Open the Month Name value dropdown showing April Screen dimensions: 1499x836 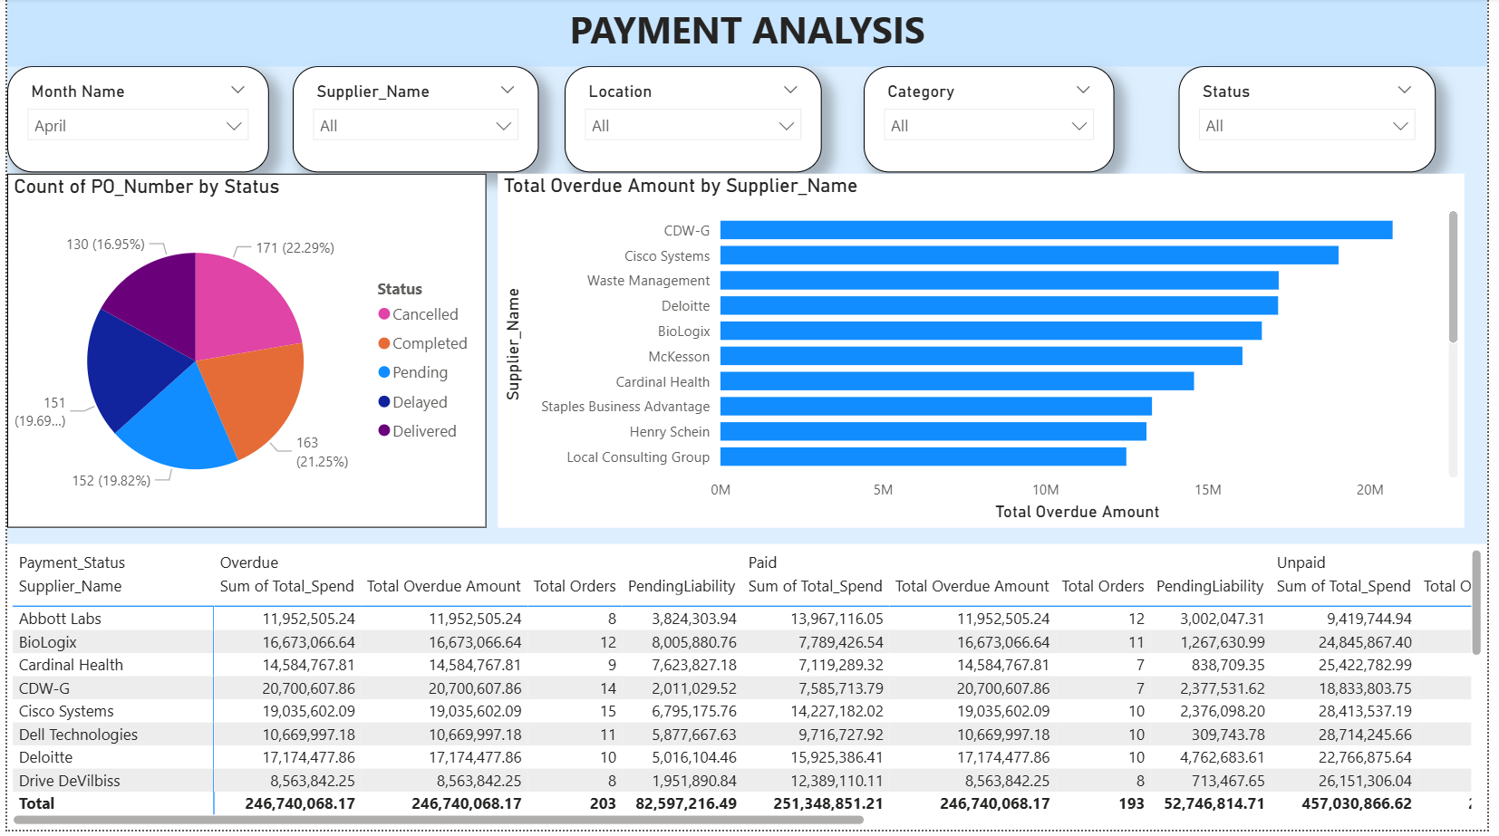tap(138, 126)
